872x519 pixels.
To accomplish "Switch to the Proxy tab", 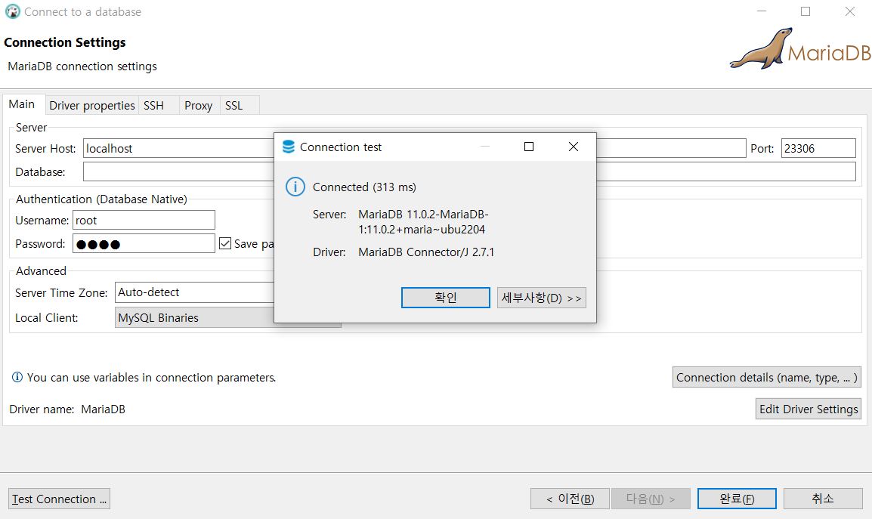I will pos(199,105).
